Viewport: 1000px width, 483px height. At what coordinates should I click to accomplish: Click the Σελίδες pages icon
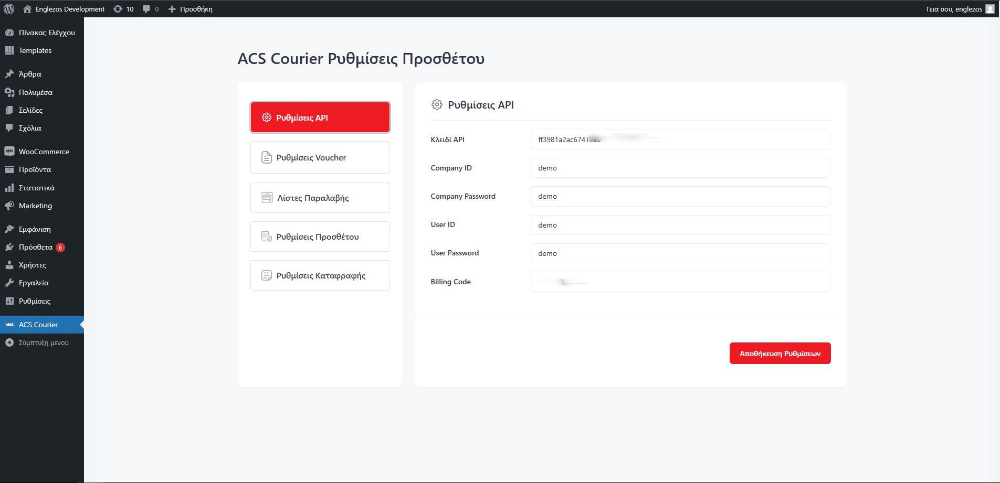9,110
